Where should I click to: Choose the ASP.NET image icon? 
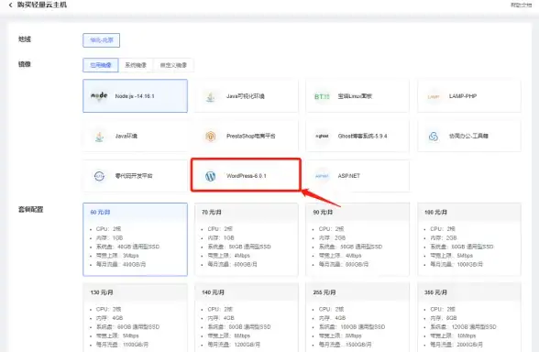tap(322, 176)
